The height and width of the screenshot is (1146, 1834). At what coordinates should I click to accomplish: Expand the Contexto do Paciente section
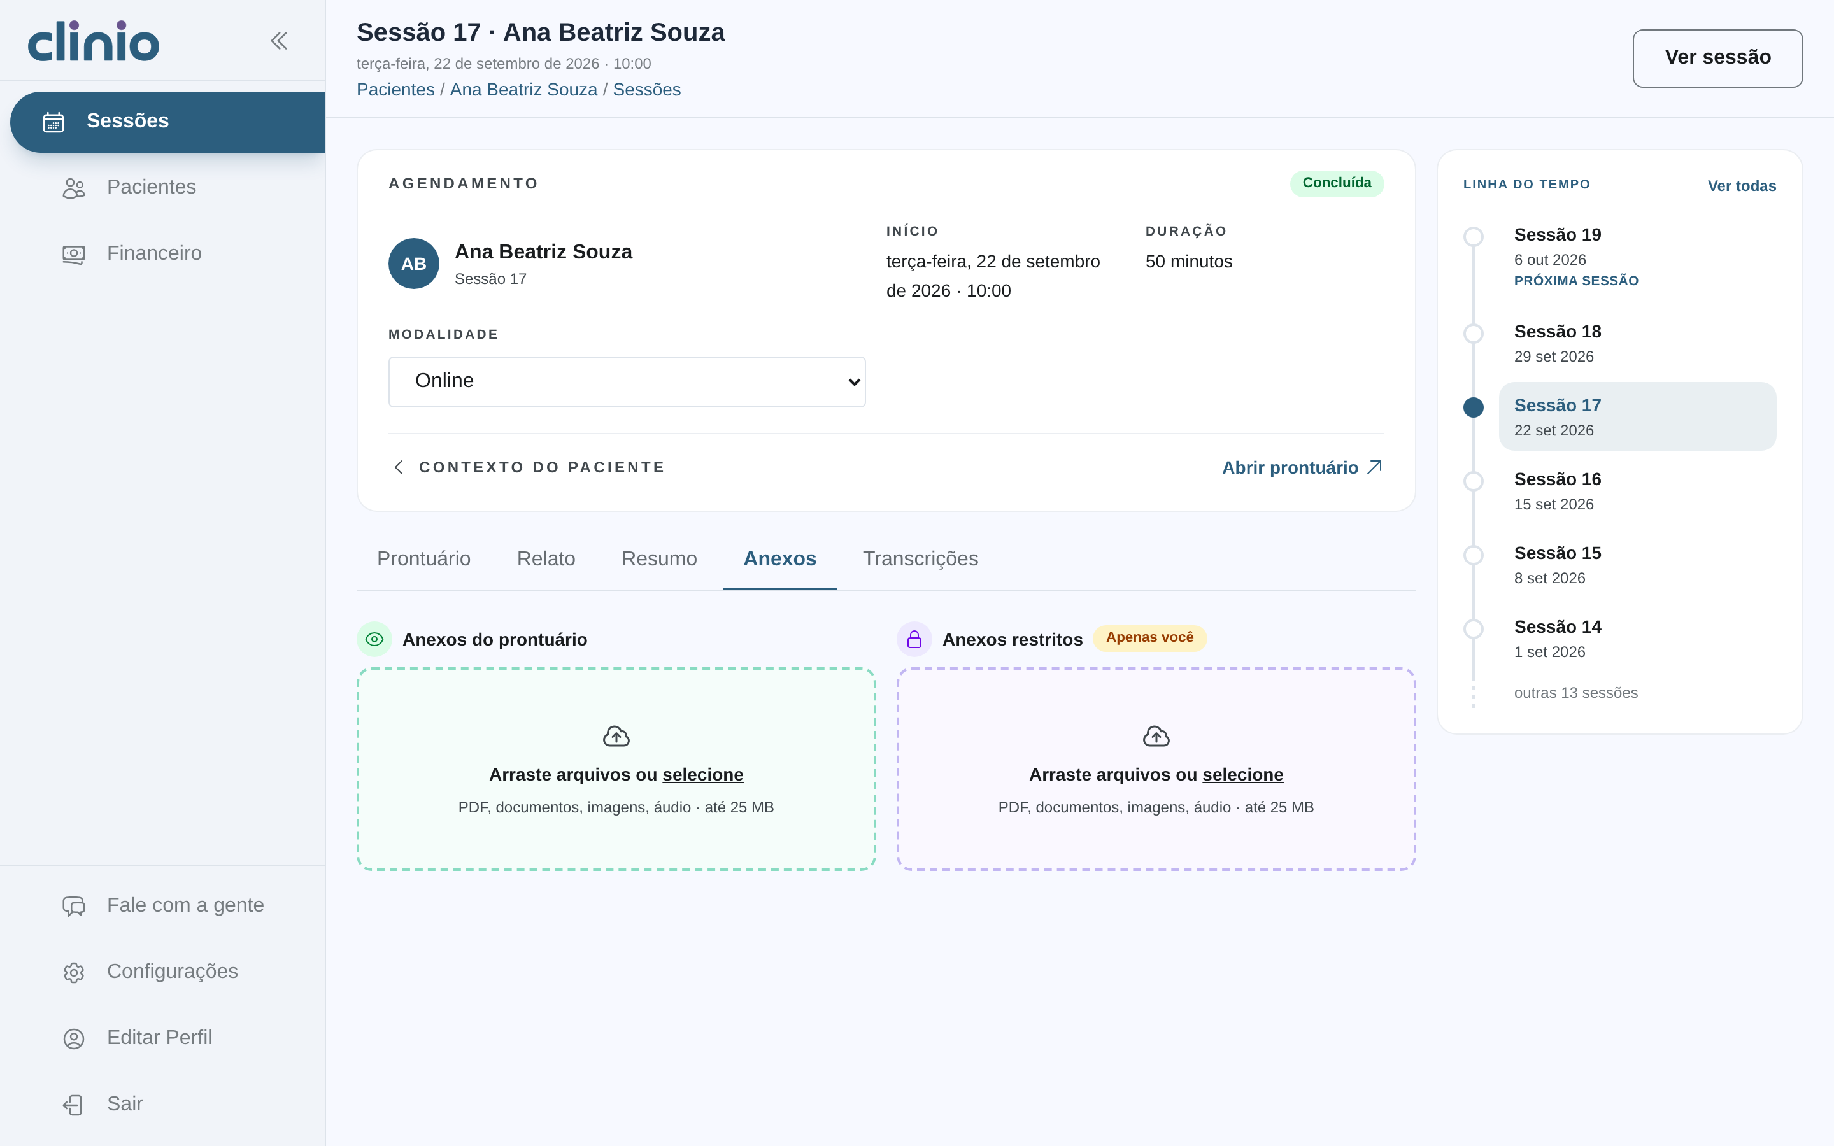[x=527, y=467]
